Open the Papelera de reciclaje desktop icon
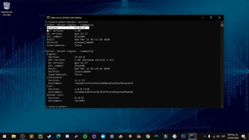The image size is (249, 140). 7,9
